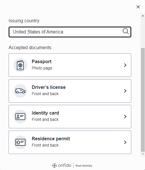
Task: Click the vertical scrollbar thumb
Action: [x=143, y=100]
